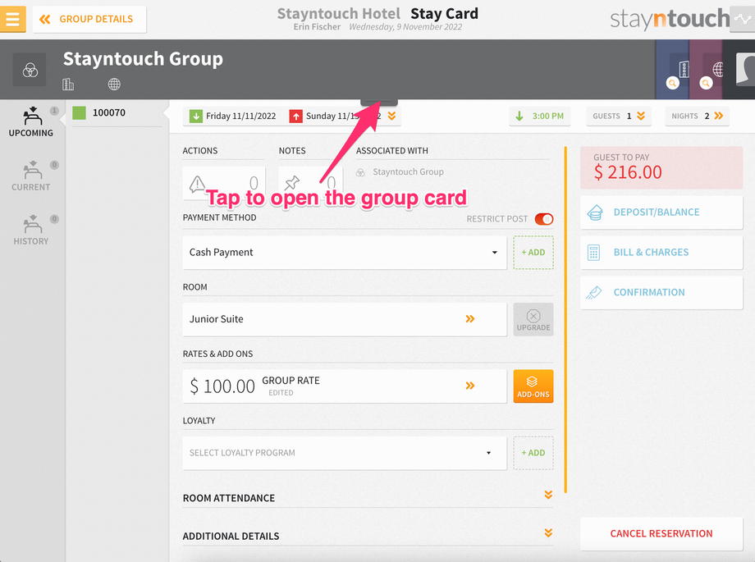Screen dimensions: 755x562
Task: Click the globe icon under group name
Action: point(114,85)
